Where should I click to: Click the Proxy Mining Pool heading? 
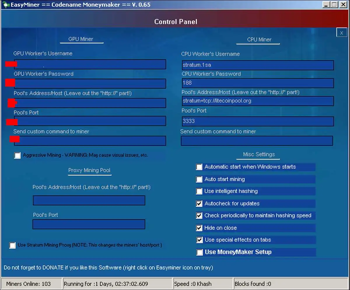pos(89,170)
